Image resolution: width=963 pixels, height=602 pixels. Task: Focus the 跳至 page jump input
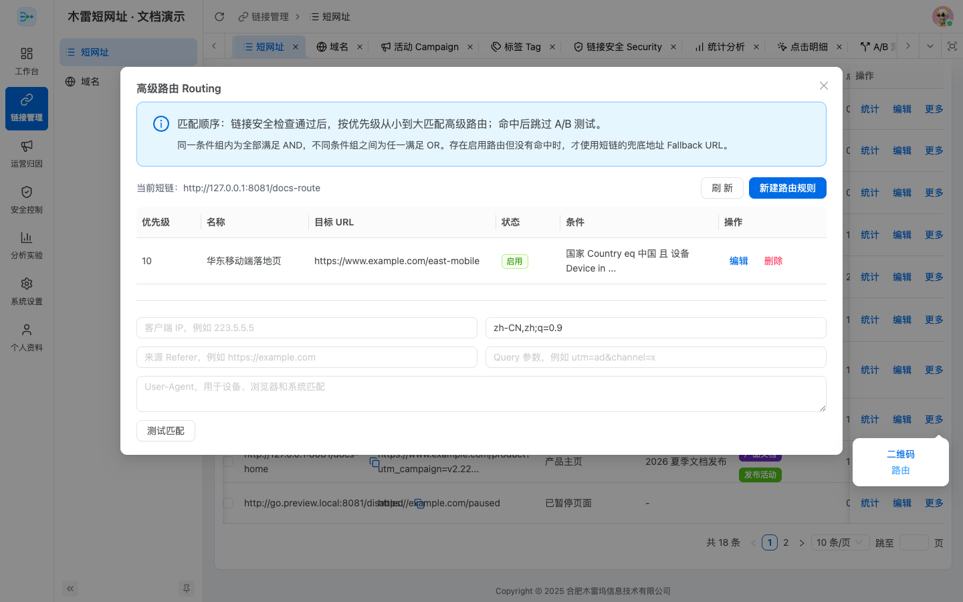pyautogui.click(x=914, y=542)
